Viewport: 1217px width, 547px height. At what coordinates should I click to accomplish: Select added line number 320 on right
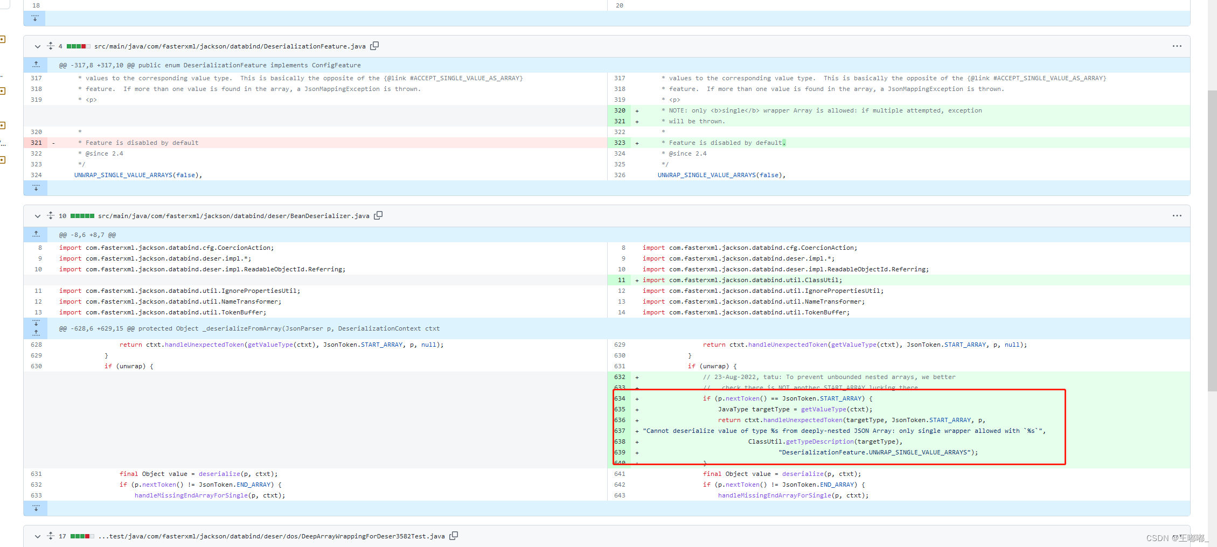[x=620, y=111]
